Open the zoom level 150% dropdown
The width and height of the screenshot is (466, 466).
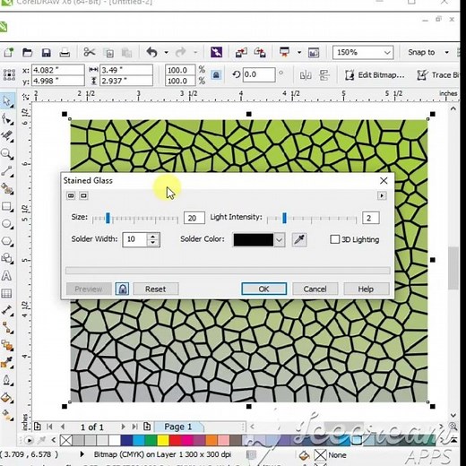[x=387, y=53]
